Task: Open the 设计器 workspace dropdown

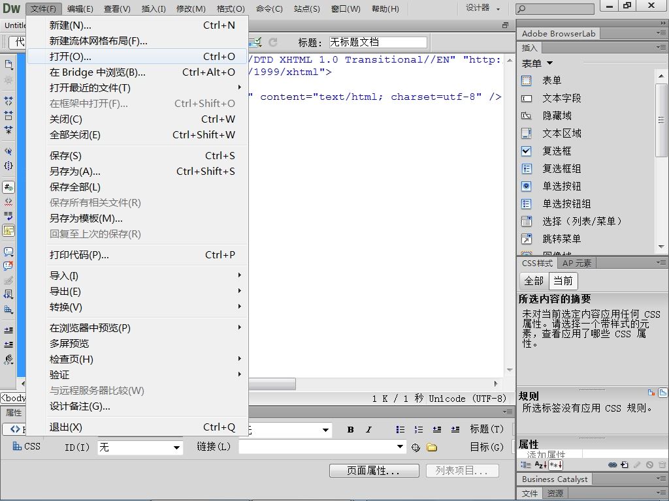Action: (483, 8)
